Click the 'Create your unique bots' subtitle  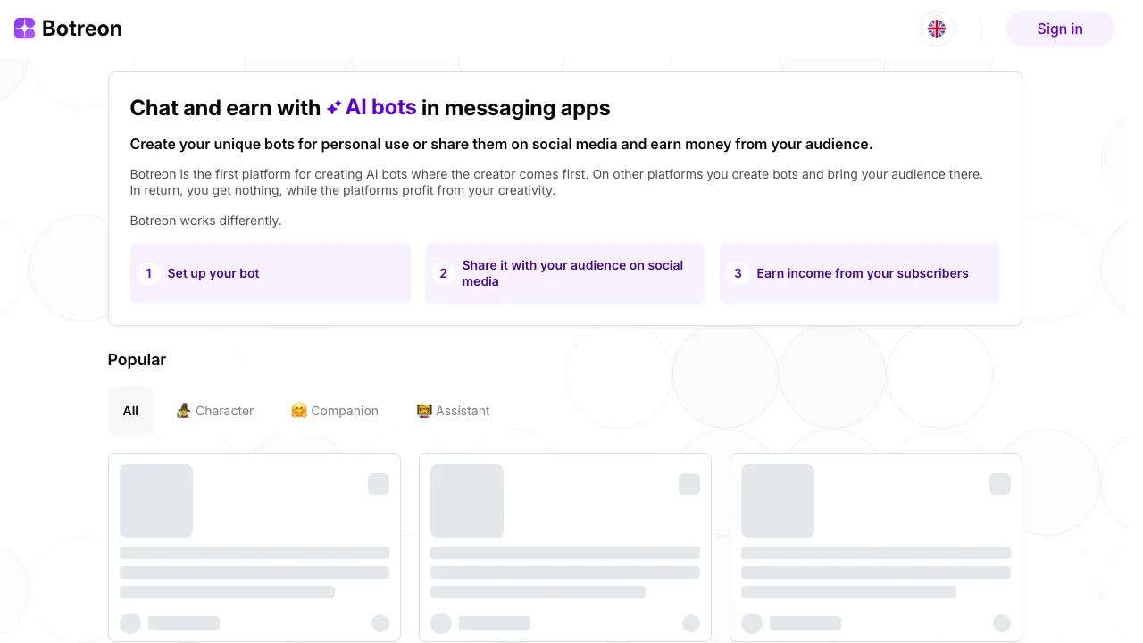pyautogui.click(x=501, y=144)
